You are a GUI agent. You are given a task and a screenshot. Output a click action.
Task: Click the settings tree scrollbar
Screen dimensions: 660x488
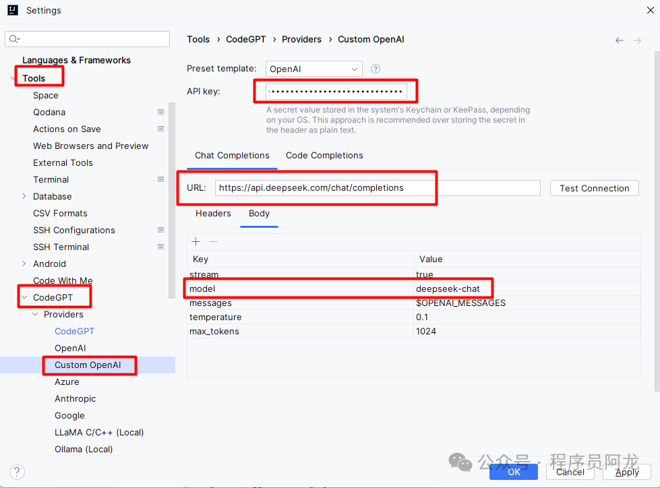coord(172,201)
